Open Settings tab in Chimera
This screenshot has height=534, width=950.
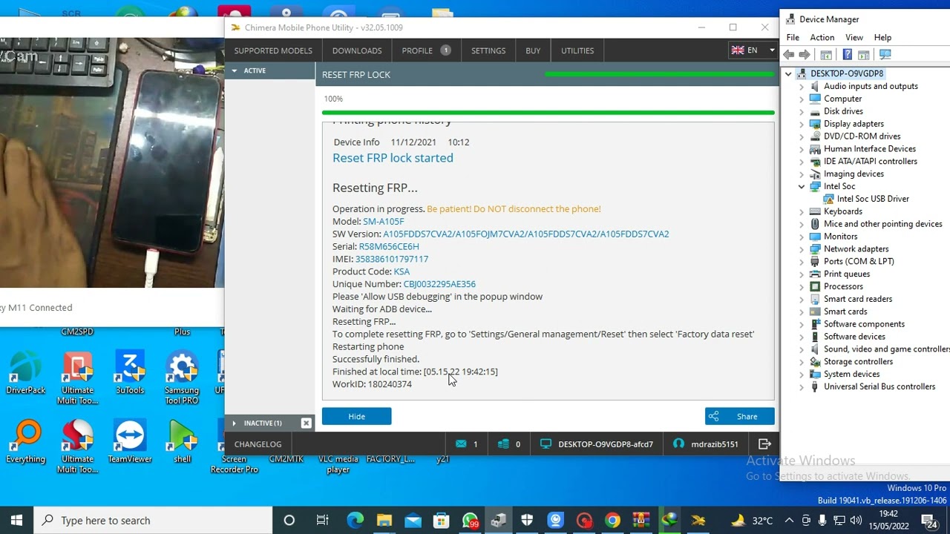click(x=488, y=50)
